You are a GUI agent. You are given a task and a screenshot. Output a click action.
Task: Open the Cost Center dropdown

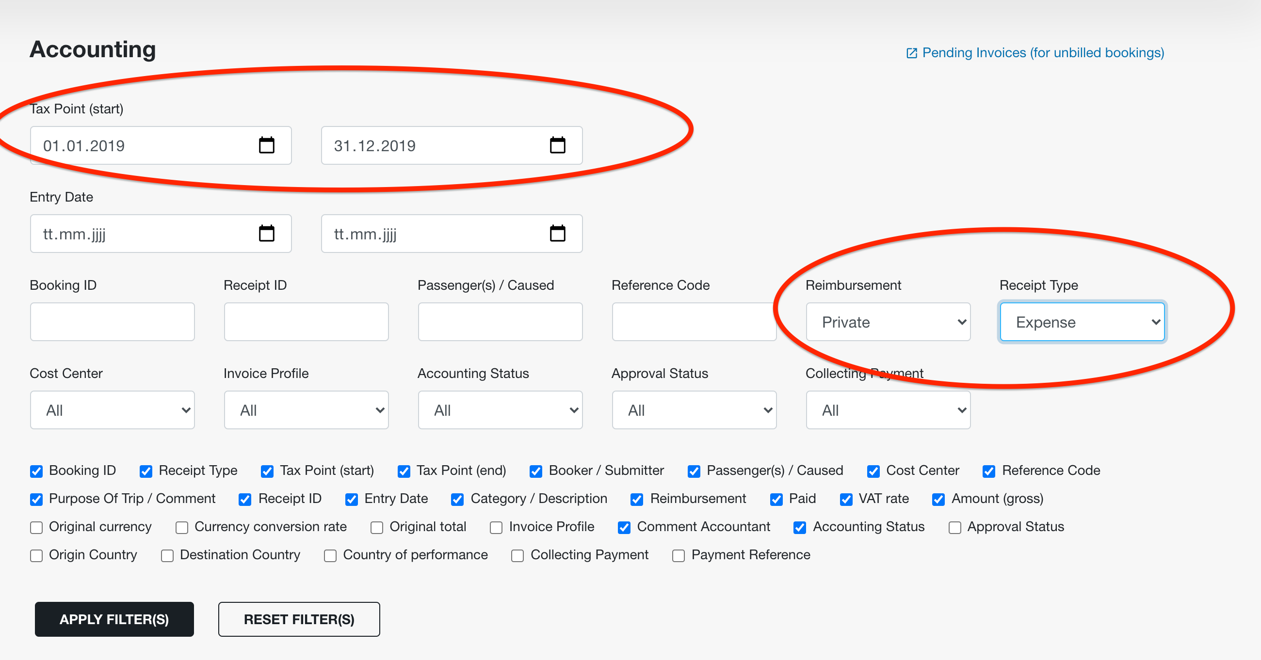point(112,410)
